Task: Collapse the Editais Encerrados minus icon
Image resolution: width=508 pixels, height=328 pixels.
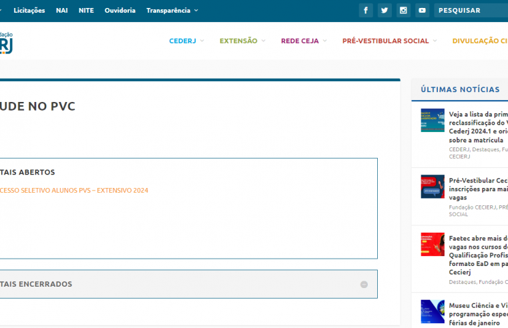Action: point(364,284)
